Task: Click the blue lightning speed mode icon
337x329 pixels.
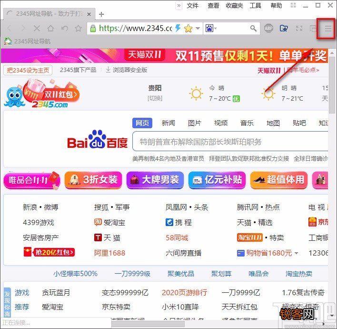Action: 178,28
